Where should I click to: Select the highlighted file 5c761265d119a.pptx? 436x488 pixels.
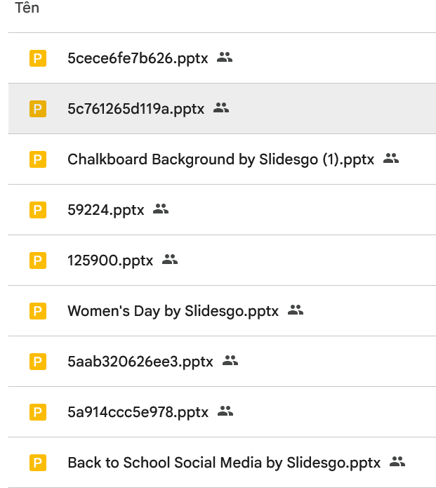pyautogui.click(x=136, y=109)
